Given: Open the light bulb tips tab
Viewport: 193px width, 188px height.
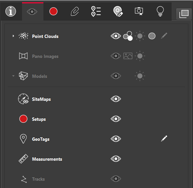Looking at the screenshot, I should click(x=160, y=11).
